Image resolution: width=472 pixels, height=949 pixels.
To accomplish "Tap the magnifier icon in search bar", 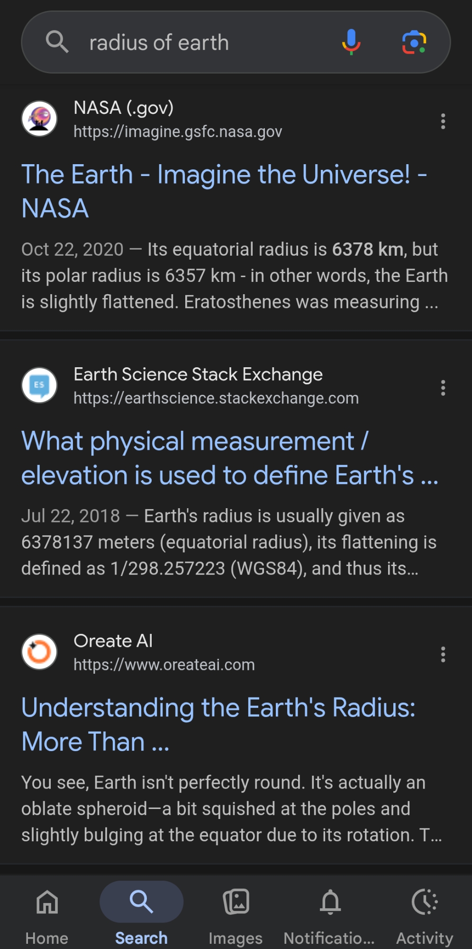I will click(x=57, y=42).
